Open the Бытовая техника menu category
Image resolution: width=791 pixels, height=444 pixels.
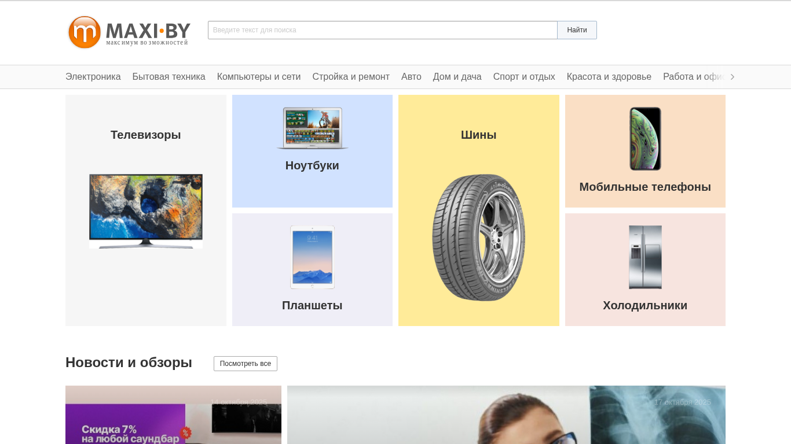(x=169, y=77)
